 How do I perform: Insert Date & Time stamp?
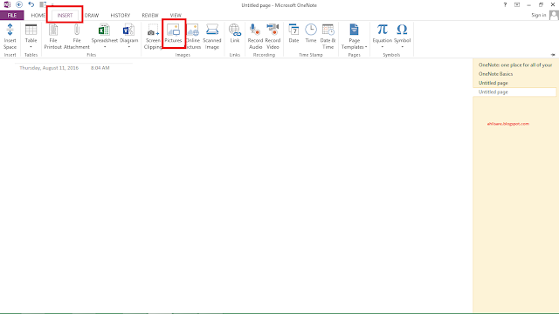click(328, 37)
